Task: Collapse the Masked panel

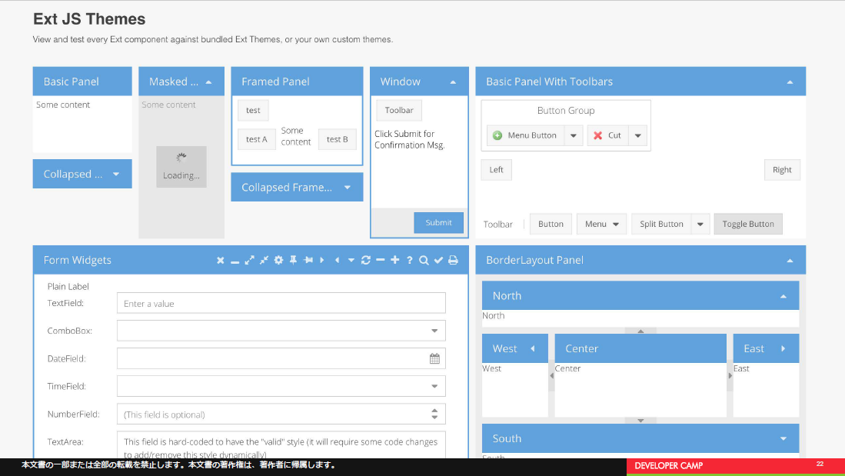Action: tap(208, 82)
